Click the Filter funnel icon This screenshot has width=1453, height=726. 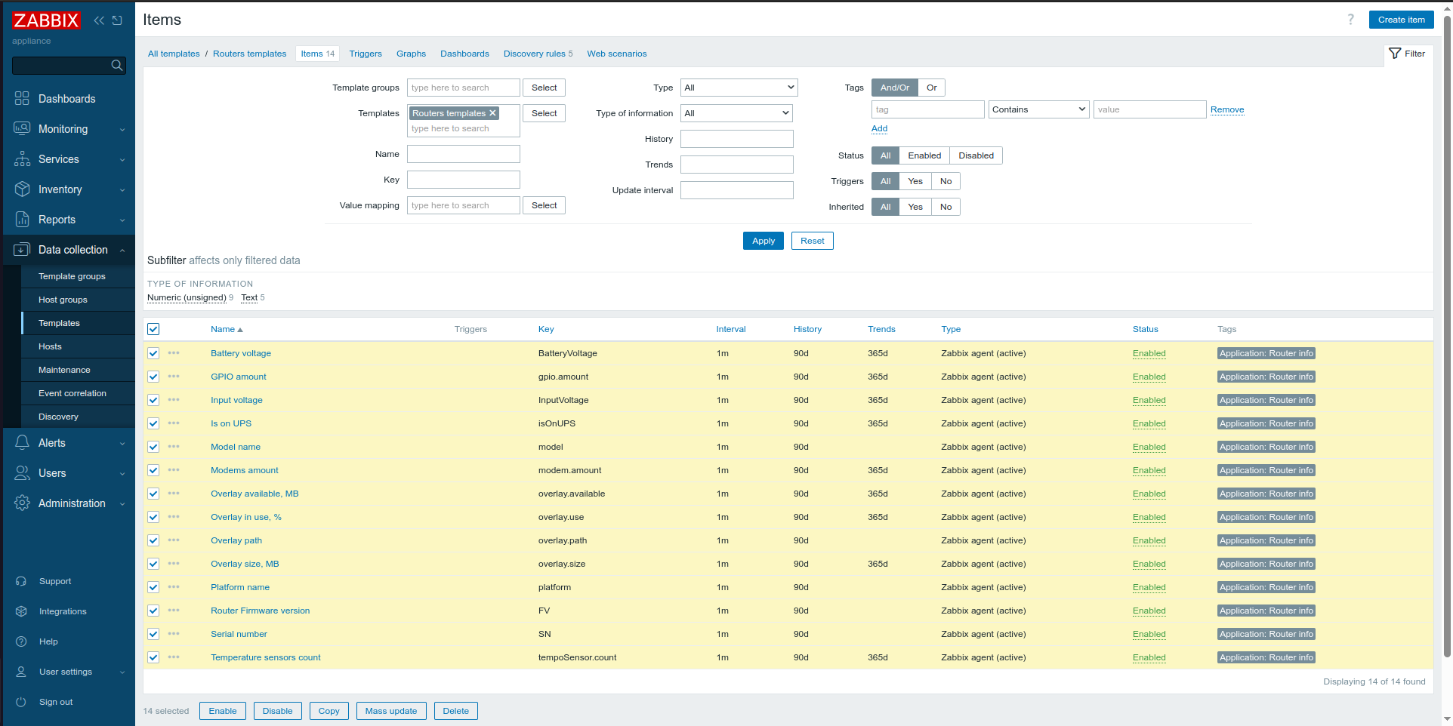1396,54
